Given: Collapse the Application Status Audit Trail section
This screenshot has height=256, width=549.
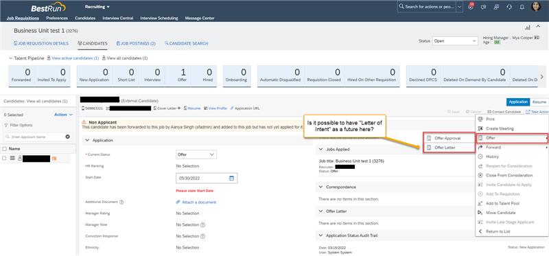Looking at the screenshot, I should pyautogui.click(x=320, y=235).
